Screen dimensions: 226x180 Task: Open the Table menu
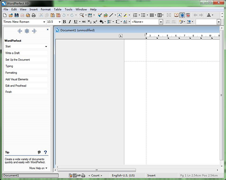(58, 9)
